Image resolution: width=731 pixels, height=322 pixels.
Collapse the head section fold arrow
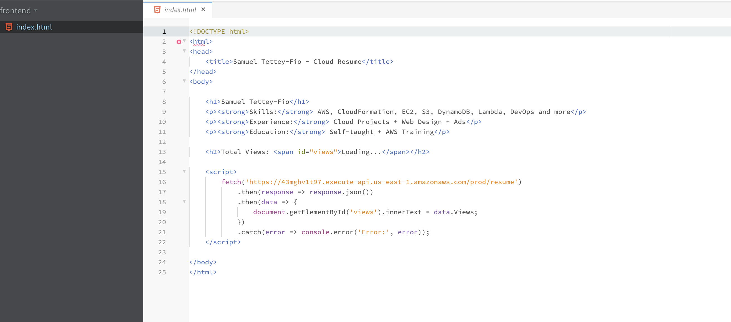click(x=185, y=51)
